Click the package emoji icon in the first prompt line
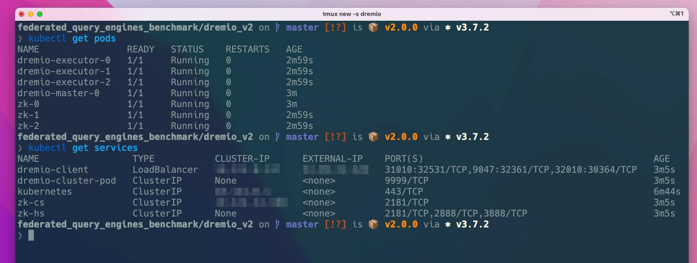The width and height of the screenshot is (697, 263). (373, 27)
